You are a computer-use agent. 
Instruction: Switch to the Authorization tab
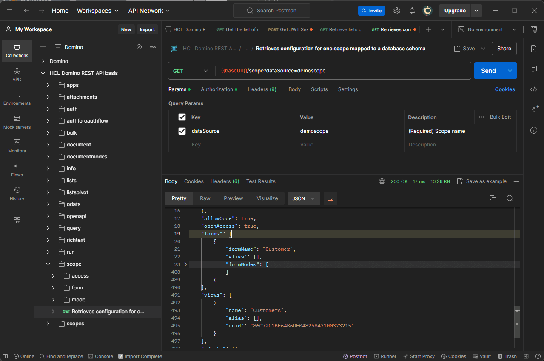point(217,89)
